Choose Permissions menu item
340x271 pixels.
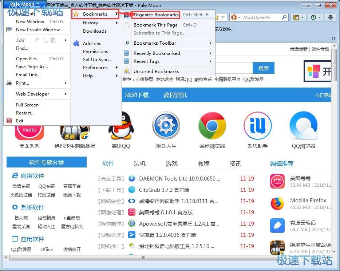(x=95, y=51)
